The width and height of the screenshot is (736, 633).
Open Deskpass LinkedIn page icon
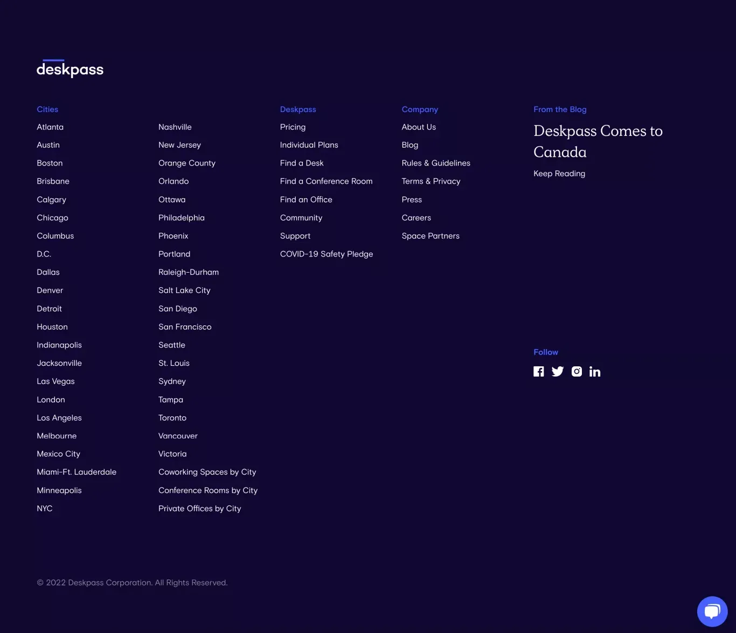pyautogui.click(x=595, y=372)
